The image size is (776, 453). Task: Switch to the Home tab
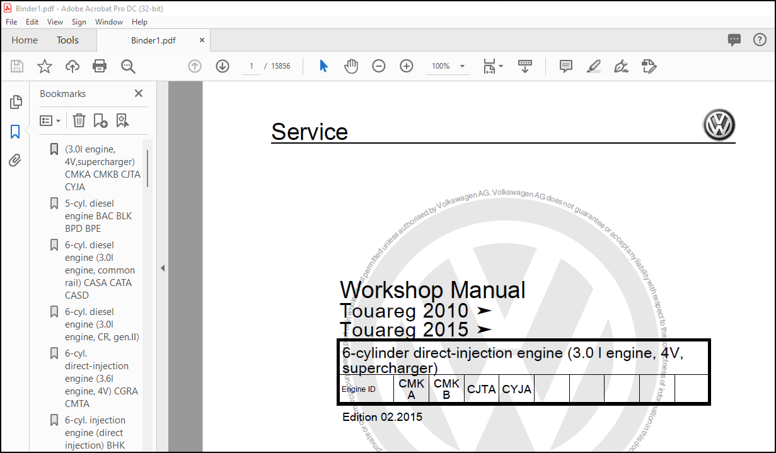pyautogui.click(x=25, y=40)
